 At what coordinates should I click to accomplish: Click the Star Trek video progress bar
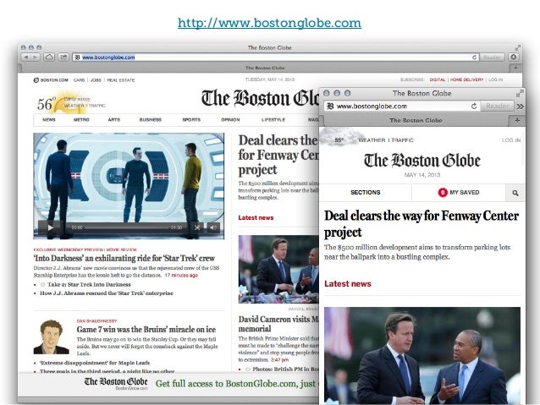(x=127, y=227)
